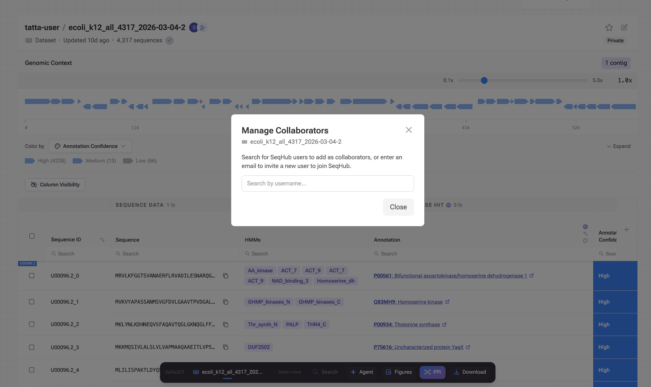Check the row U00096.2_2 checkbox

click(x=32, y=324)
